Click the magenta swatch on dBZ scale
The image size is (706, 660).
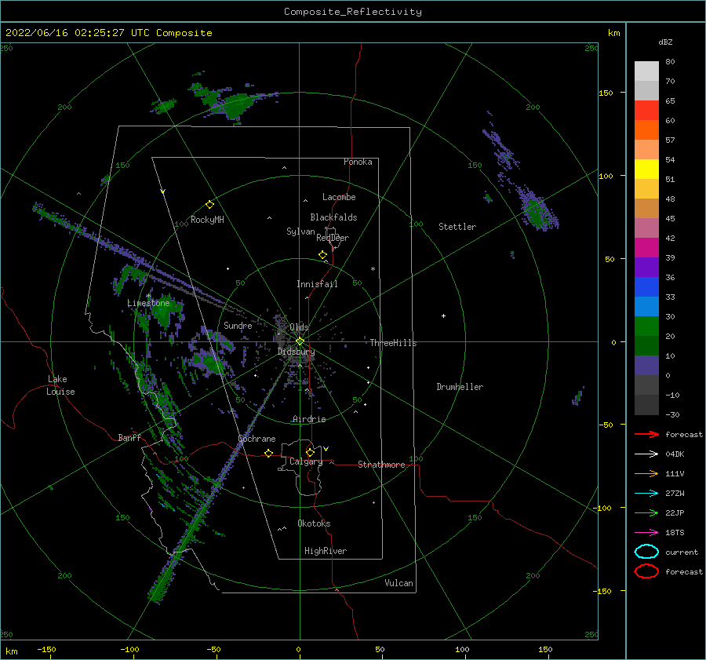click(x=646, y=247)
